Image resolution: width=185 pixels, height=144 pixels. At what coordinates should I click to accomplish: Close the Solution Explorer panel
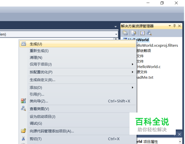point(179,26)
